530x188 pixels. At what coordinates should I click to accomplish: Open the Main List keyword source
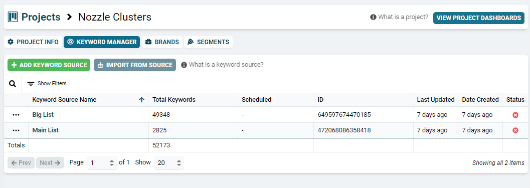tap(45, 130)
